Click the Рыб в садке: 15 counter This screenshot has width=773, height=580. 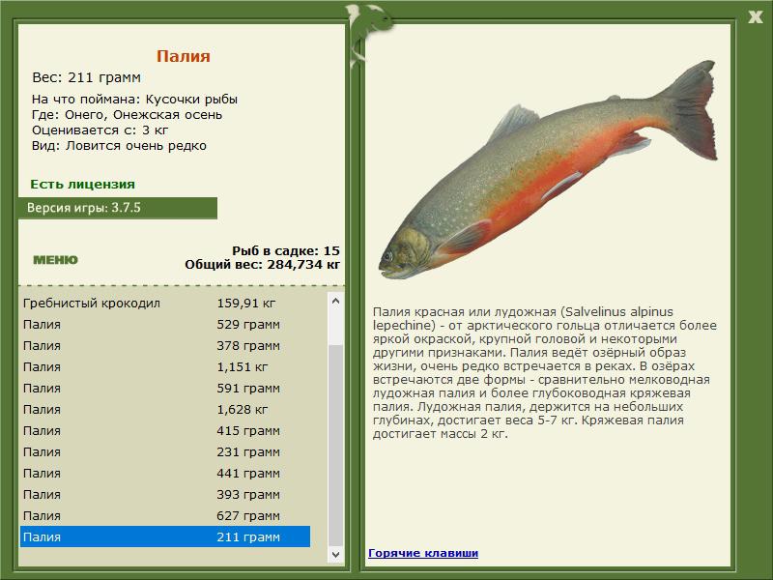pos(286,250)
